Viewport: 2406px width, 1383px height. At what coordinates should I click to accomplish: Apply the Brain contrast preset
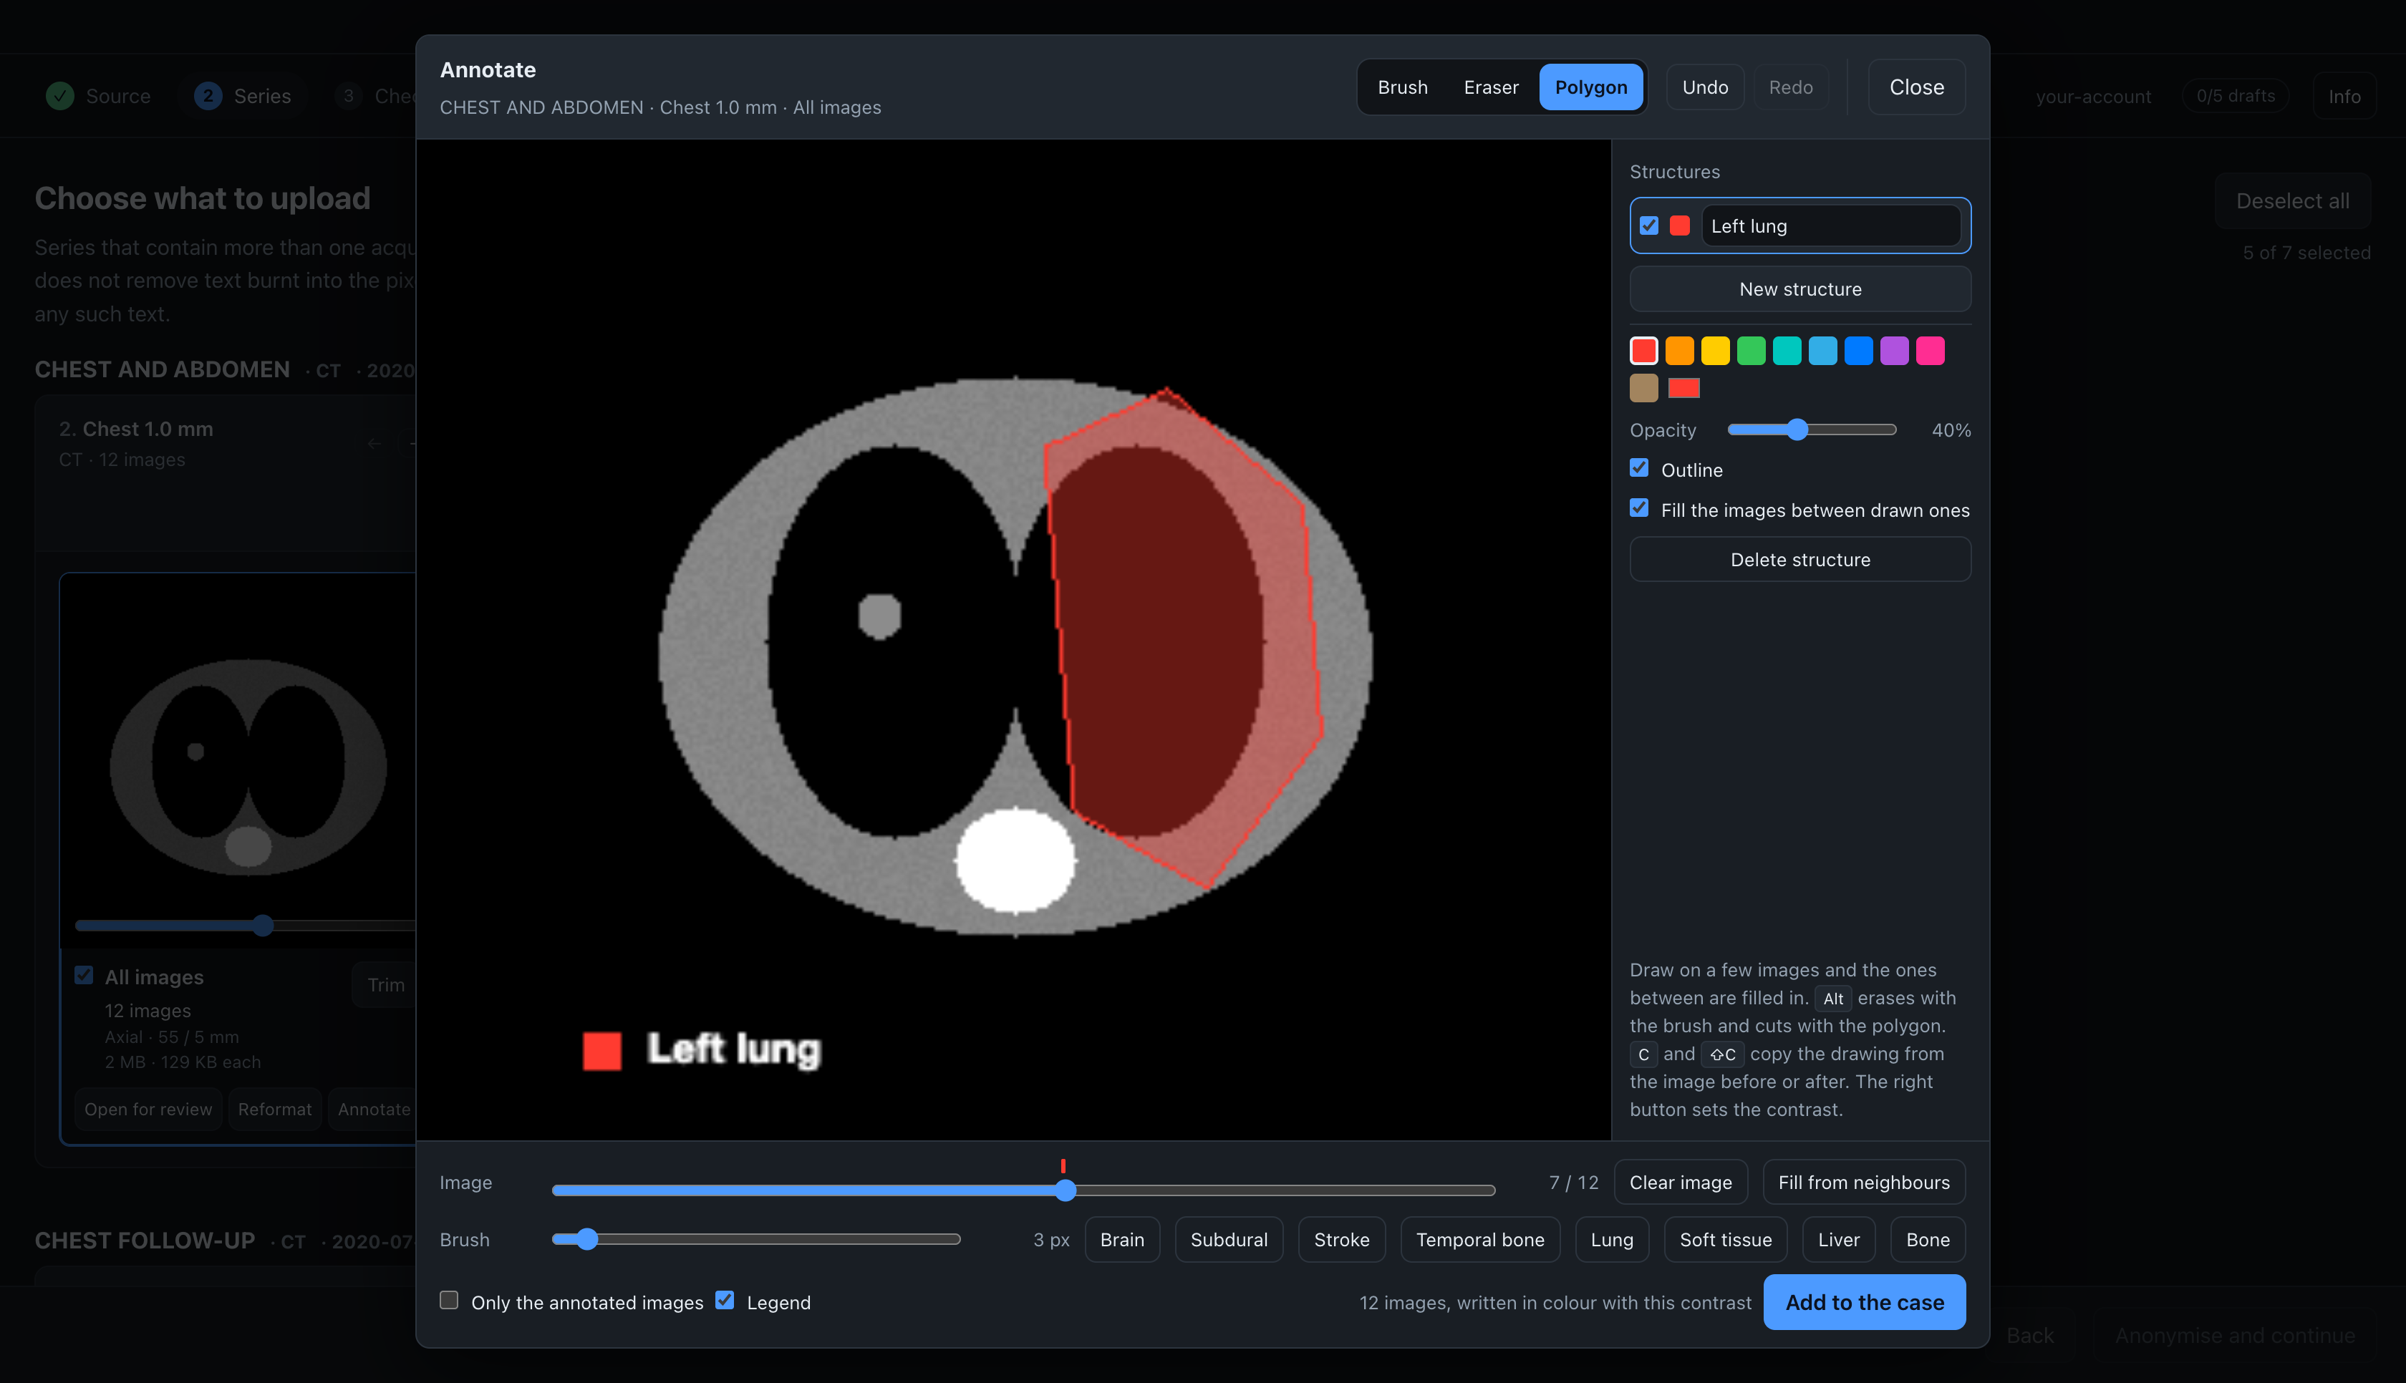pyautogui.click(x=1122, y=1240)
